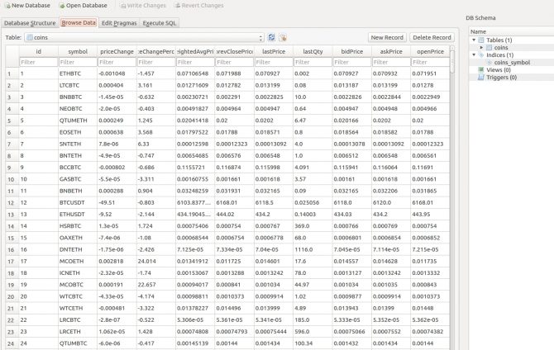Screen dimensions: 554x350
Task: Click the refresh table data icon
Action: click(271, 38)
